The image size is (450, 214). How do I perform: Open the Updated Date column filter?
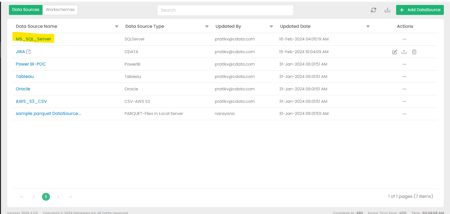[x=368, y=27]
